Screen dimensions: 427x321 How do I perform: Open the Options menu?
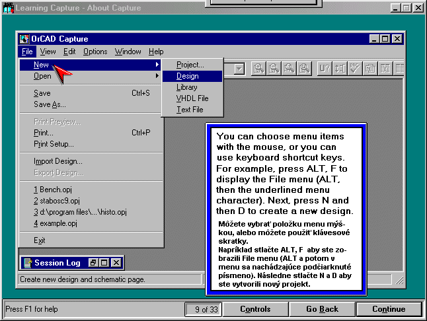(95, 52)
